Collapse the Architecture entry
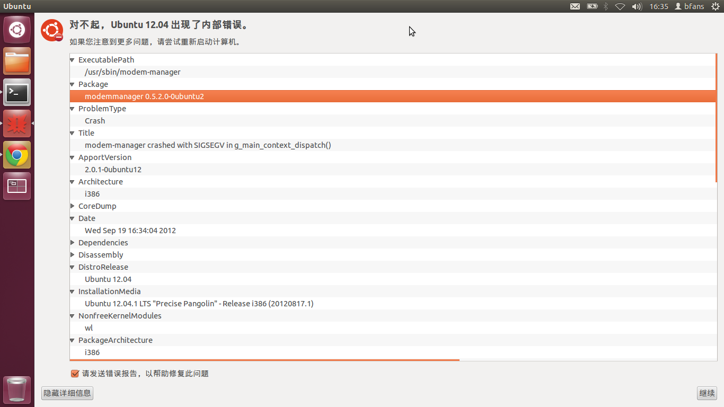The height and width of the screenshot is (407, 724). [x=73, y=182]
